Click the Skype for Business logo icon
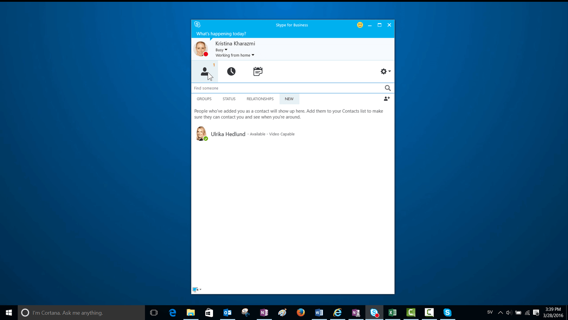Viewport: 568px width, 320px height. tap(197, 25)
